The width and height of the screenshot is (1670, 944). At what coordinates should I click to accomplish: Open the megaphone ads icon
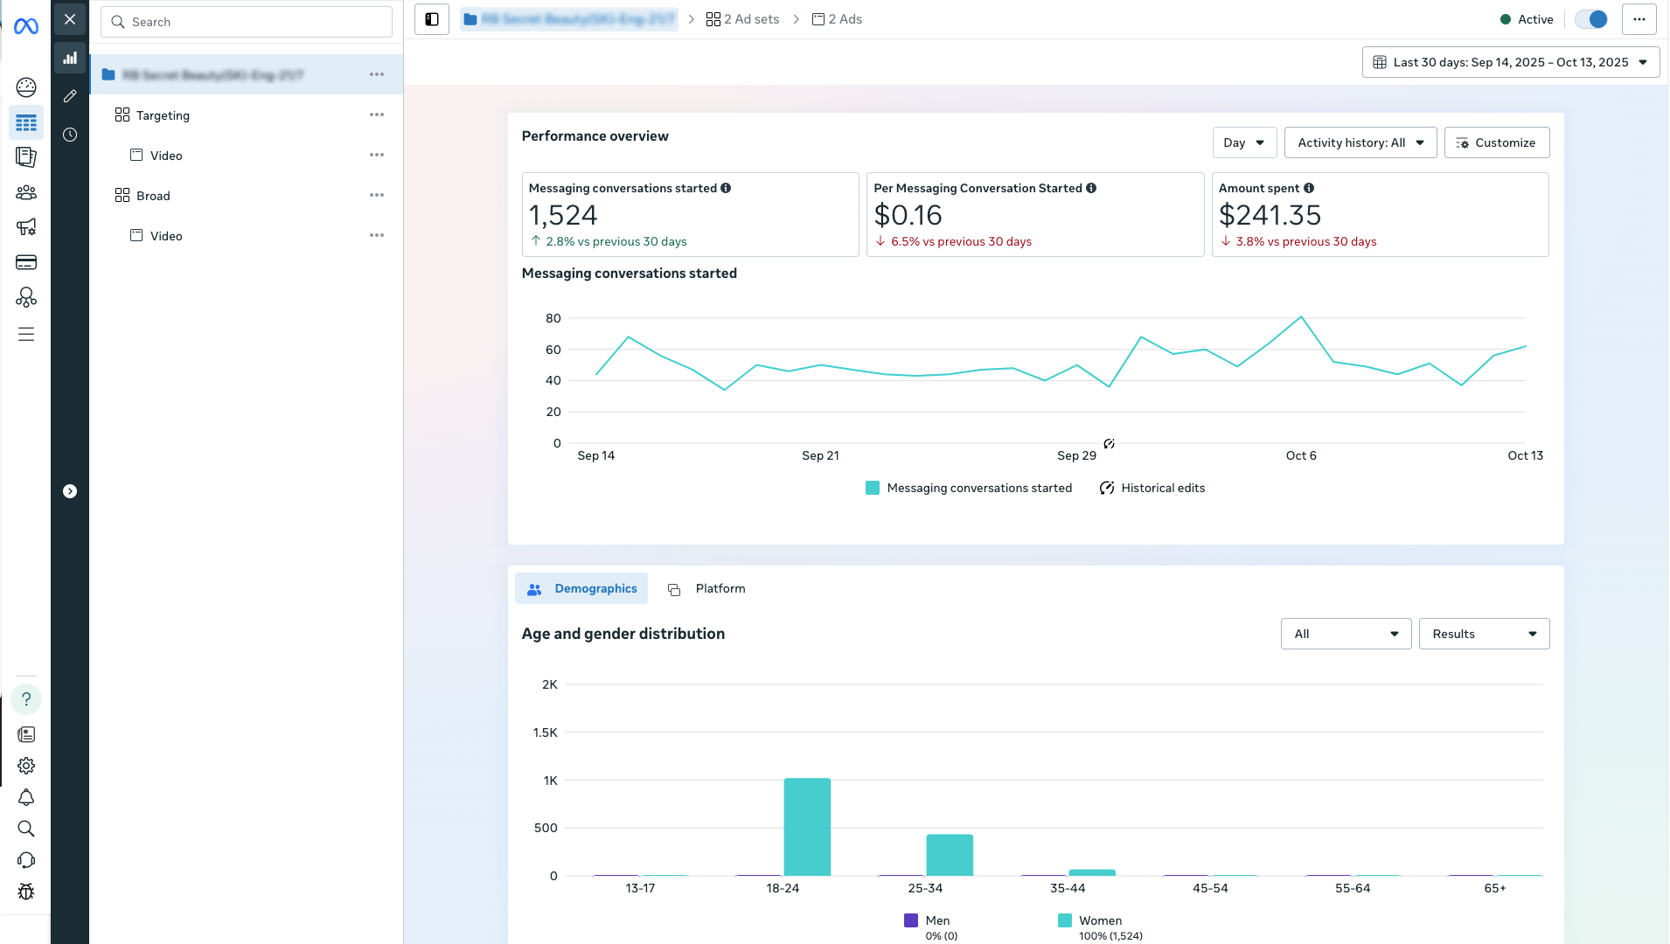pyautogui.click(x=26, y=227)
